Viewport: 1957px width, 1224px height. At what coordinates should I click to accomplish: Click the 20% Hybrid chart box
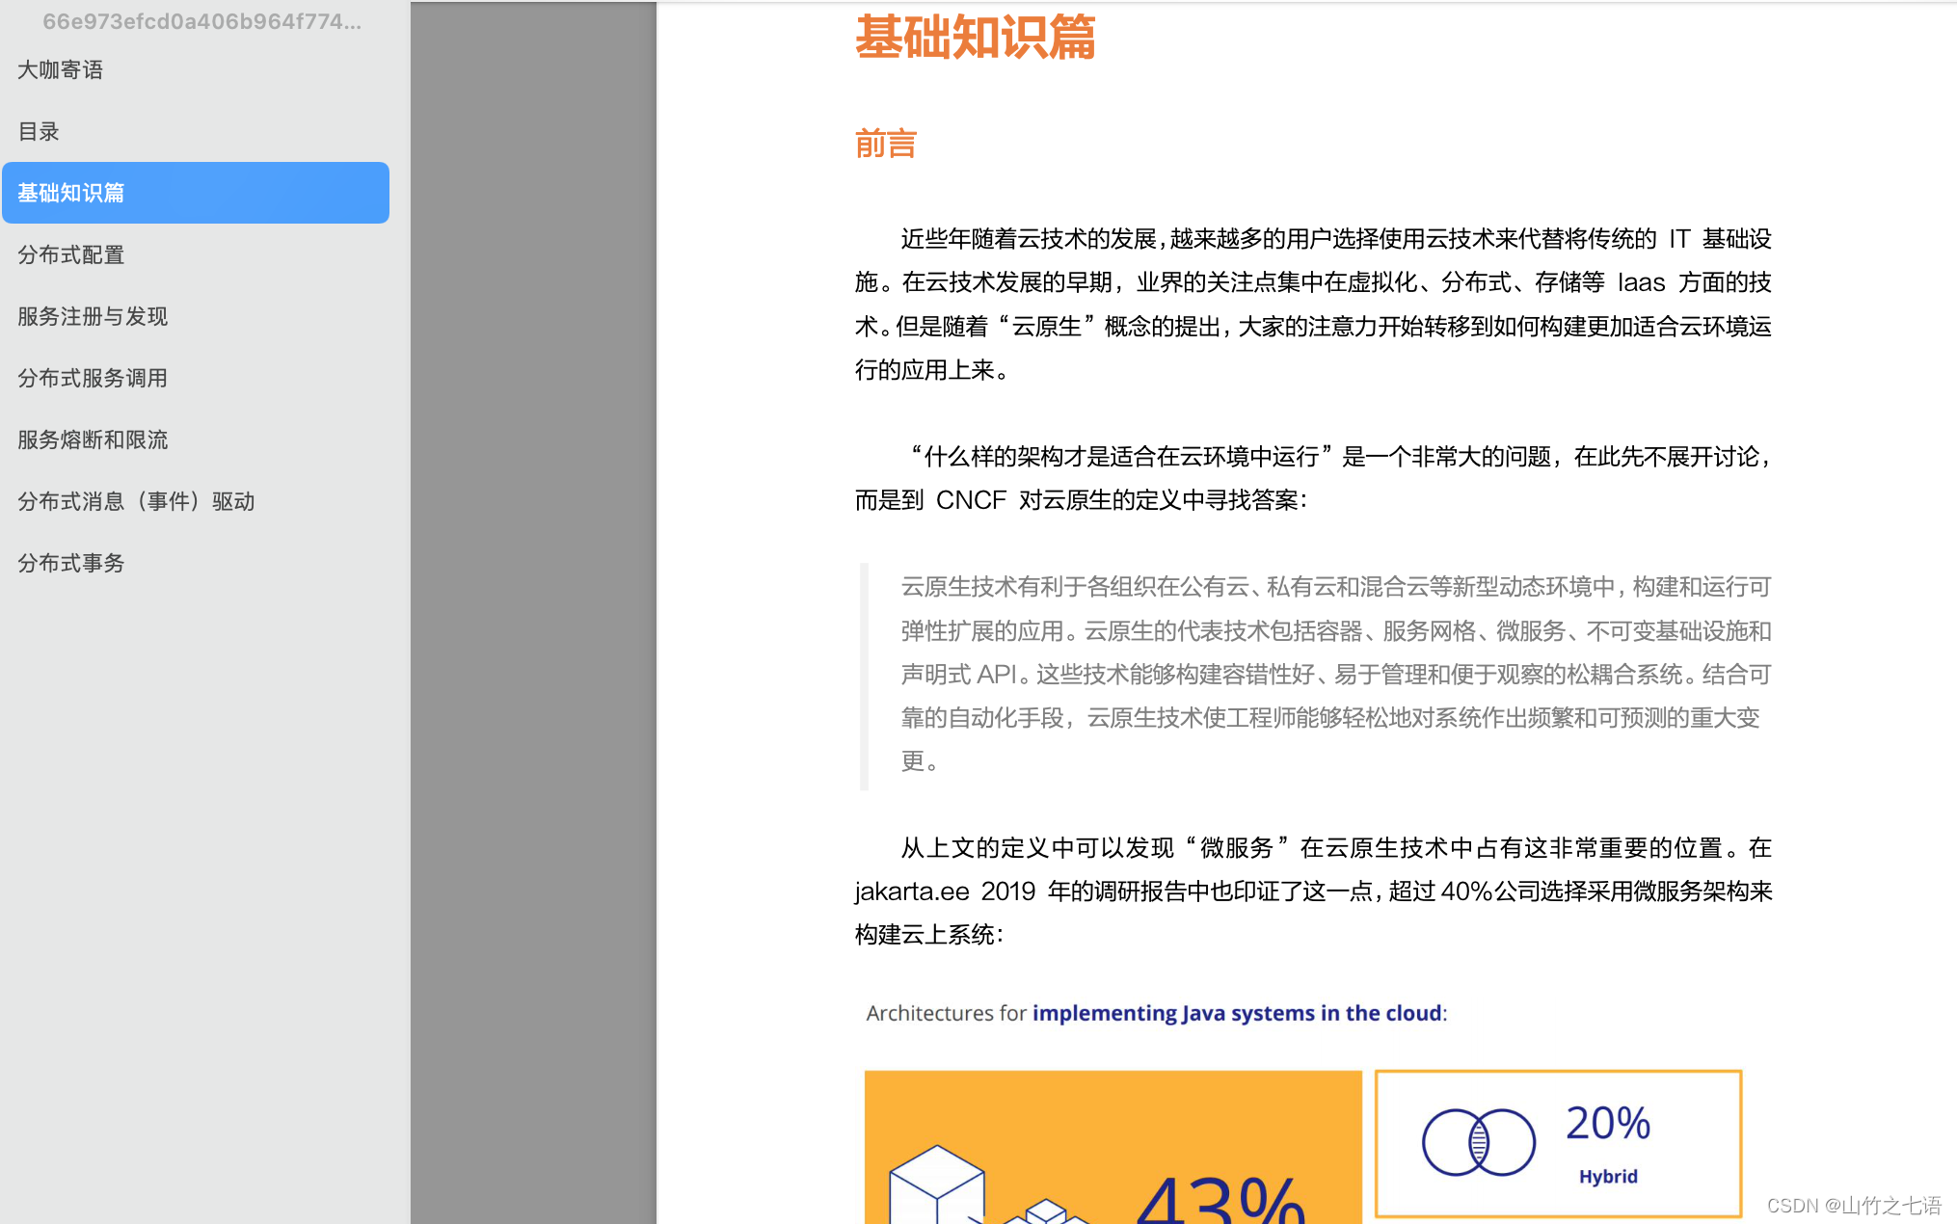tap(1558, 1143)
